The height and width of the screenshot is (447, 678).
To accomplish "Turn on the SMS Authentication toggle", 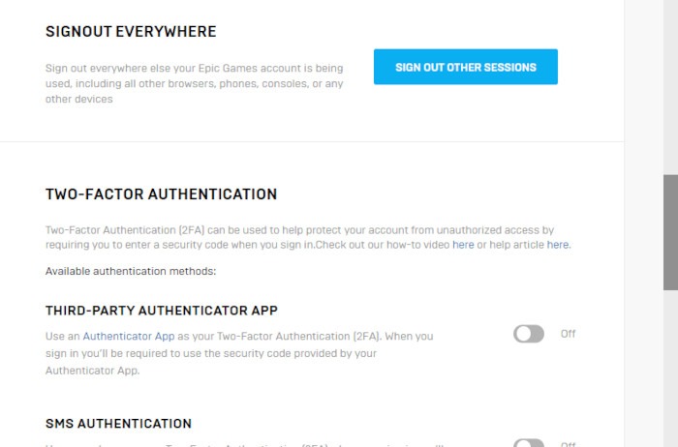I will tap(529, 443).
